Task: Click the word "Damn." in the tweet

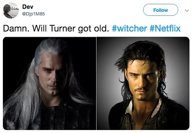Action: click(16, 28)
